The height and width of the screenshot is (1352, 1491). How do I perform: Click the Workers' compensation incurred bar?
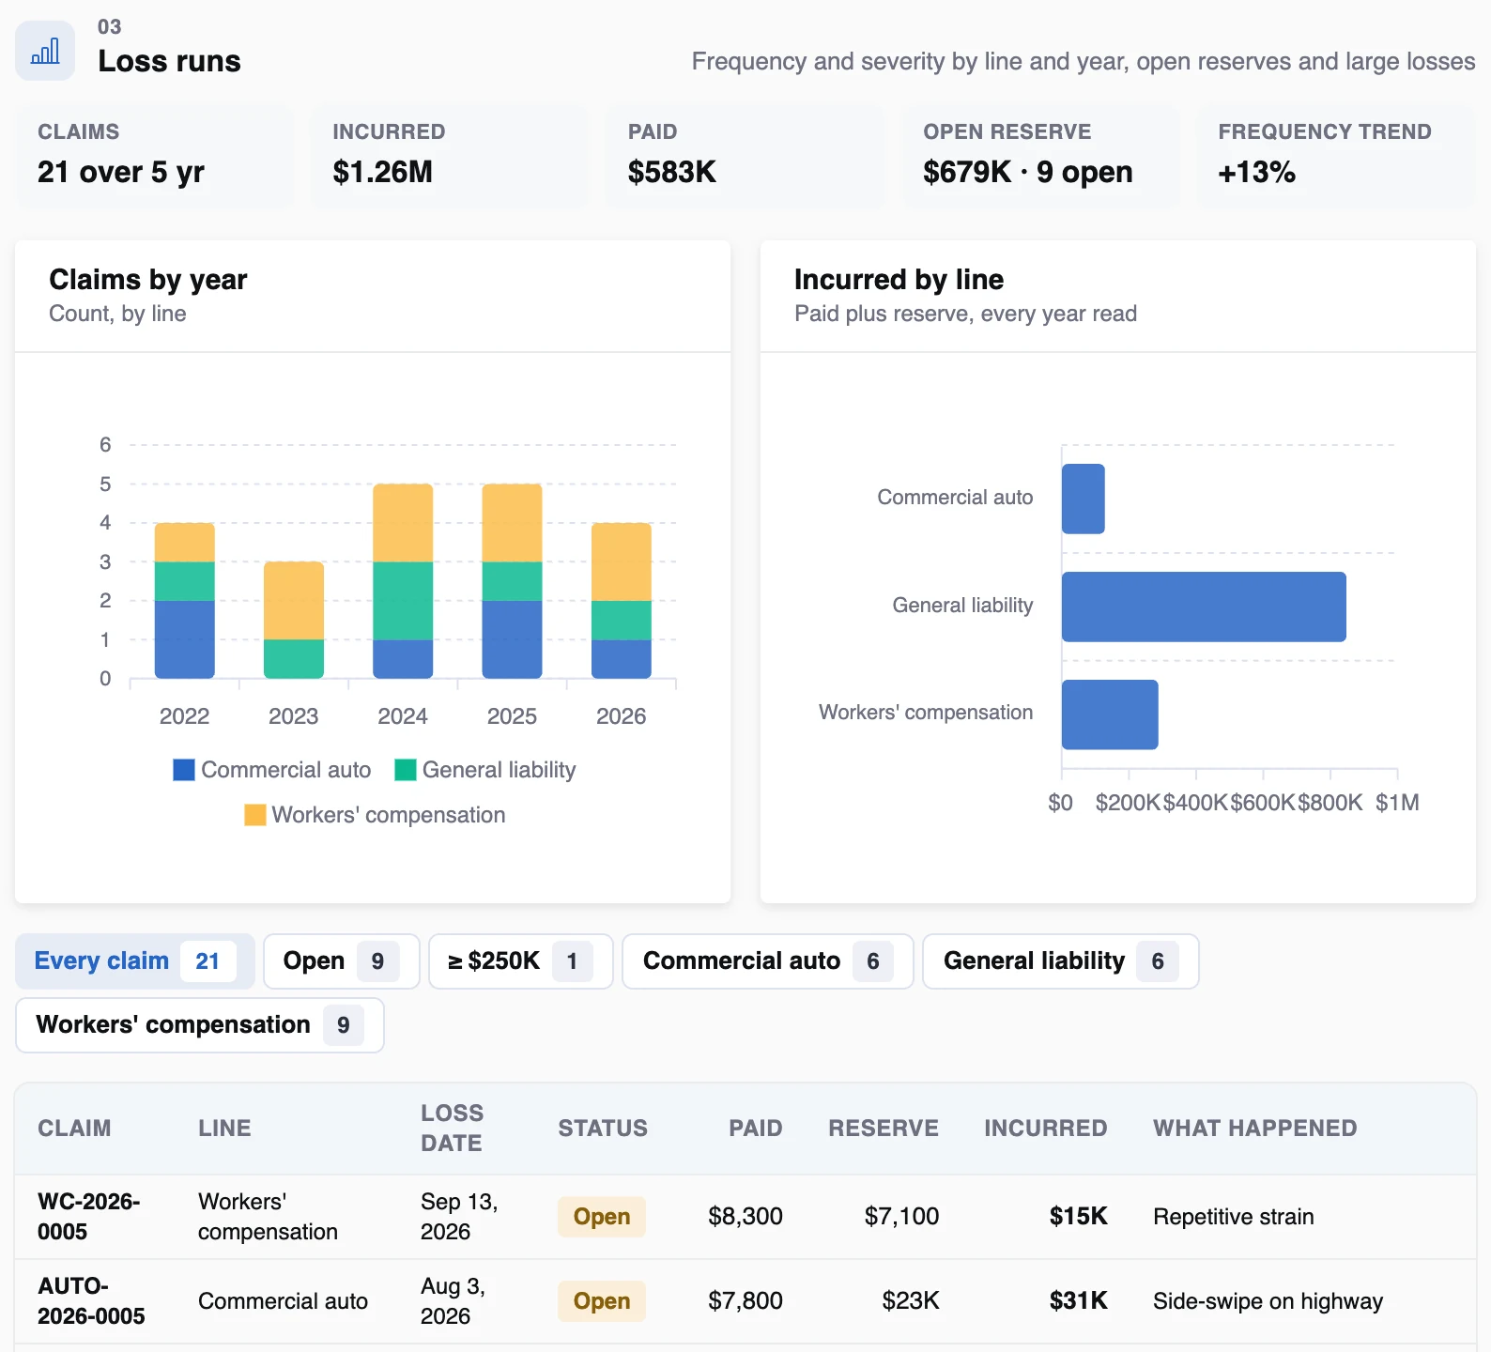1110,714
